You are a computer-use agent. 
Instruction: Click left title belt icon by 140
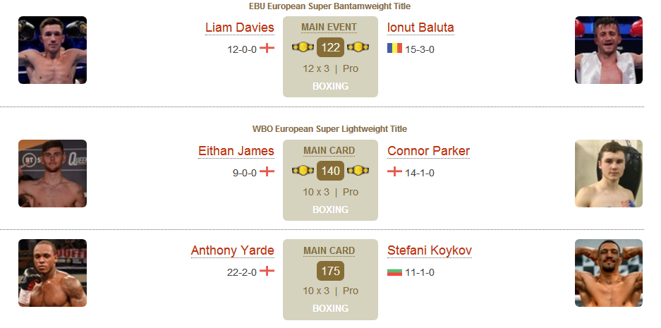point(303,171)
